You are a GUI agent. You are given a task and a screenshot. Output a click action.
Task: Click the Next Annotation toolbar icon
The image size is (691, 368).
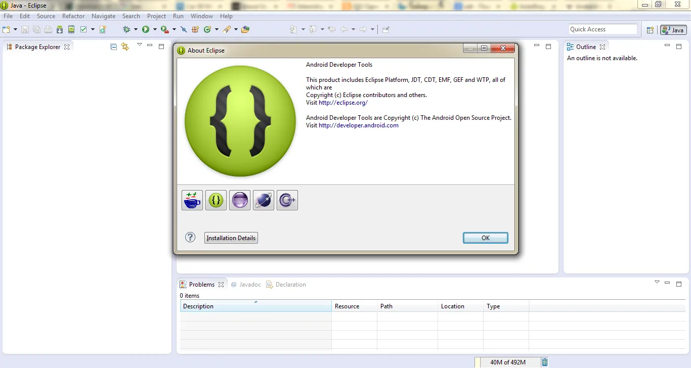click(293, 29)
